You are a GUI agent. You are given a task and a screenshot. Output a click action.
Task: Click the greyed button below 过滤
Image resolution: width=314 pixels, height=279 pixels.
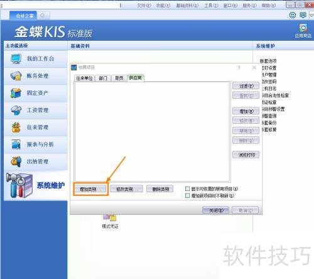[246, 96]
